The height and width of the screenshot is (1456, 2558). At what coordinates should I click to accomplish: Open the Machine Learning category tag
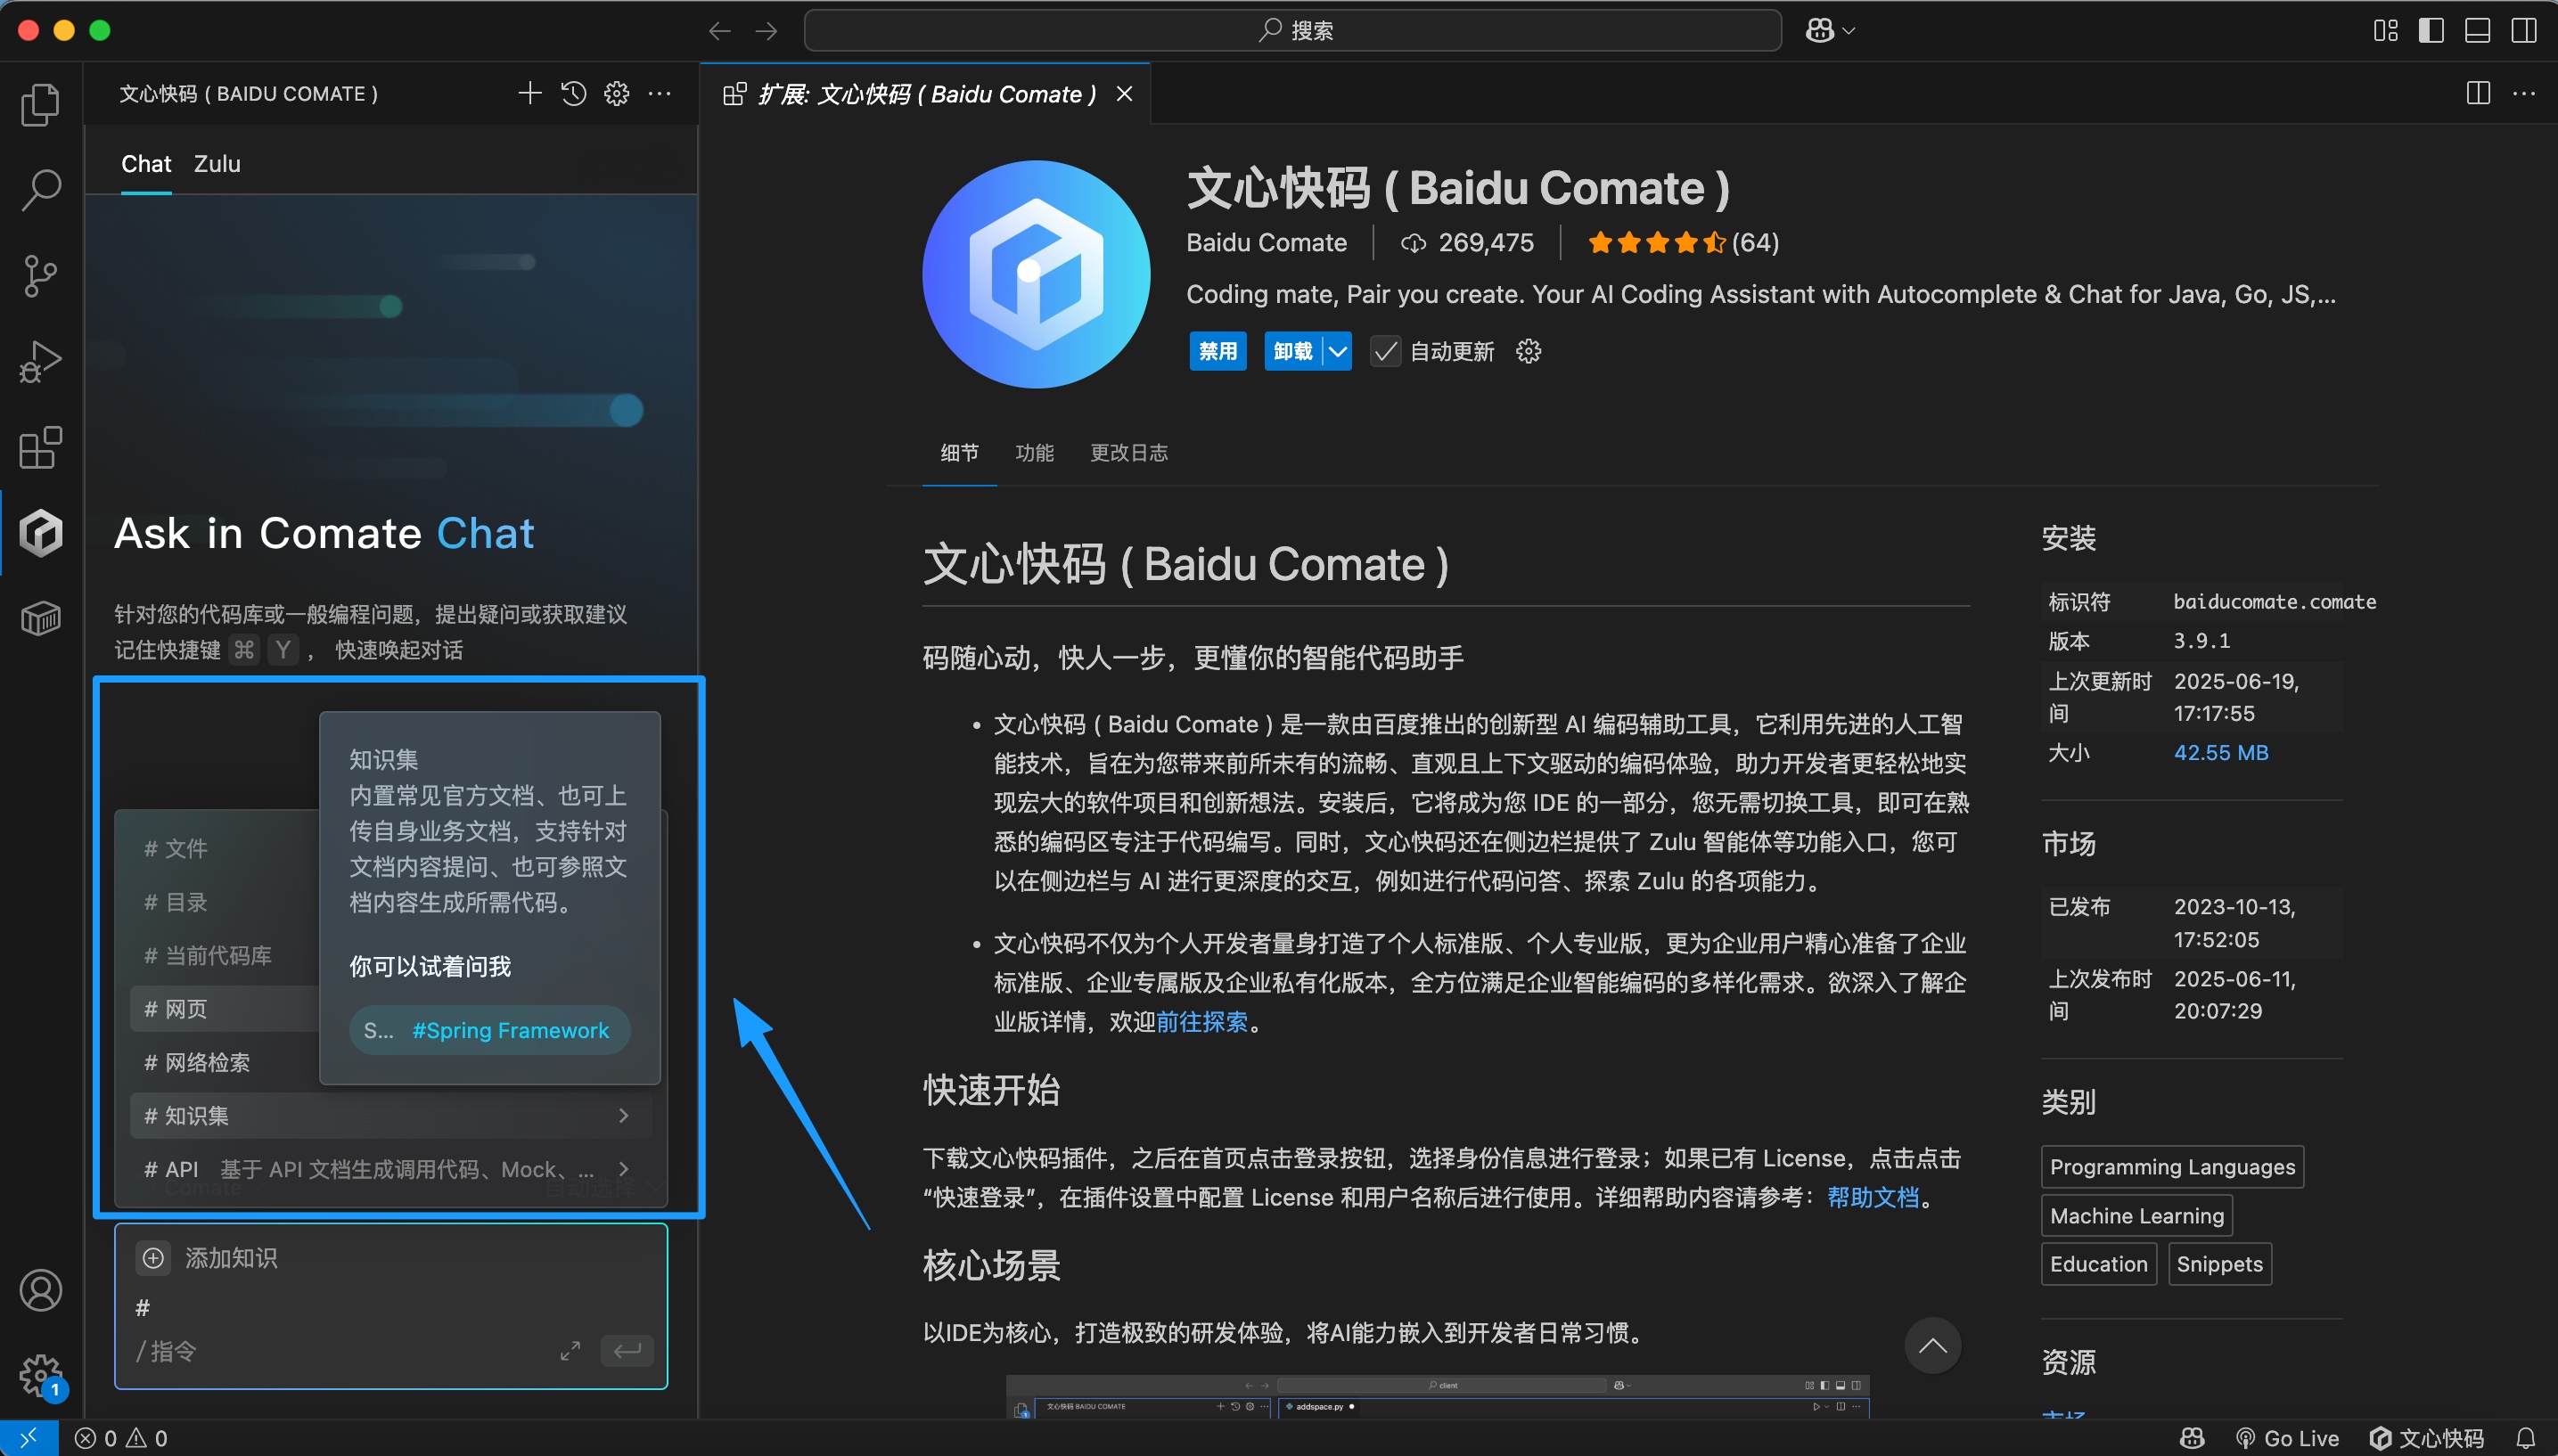(x=2136, y=1216)
